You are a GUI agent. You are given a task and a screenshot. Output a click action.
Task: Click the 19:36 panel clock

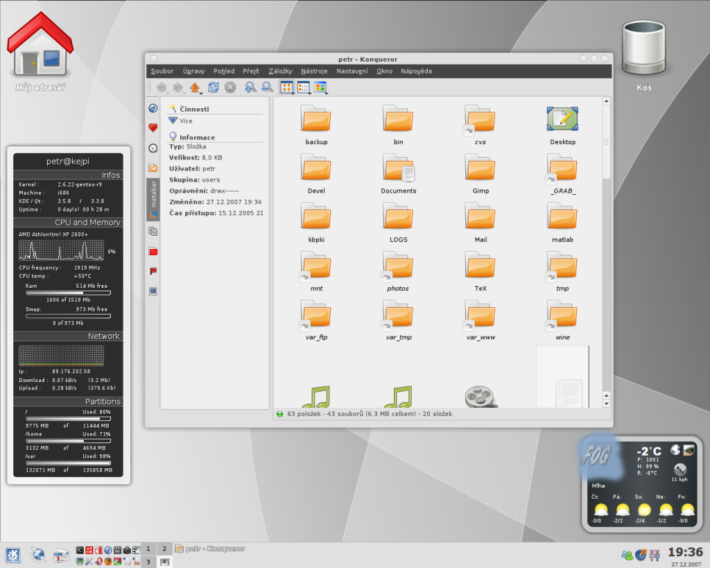click(685, 552)
